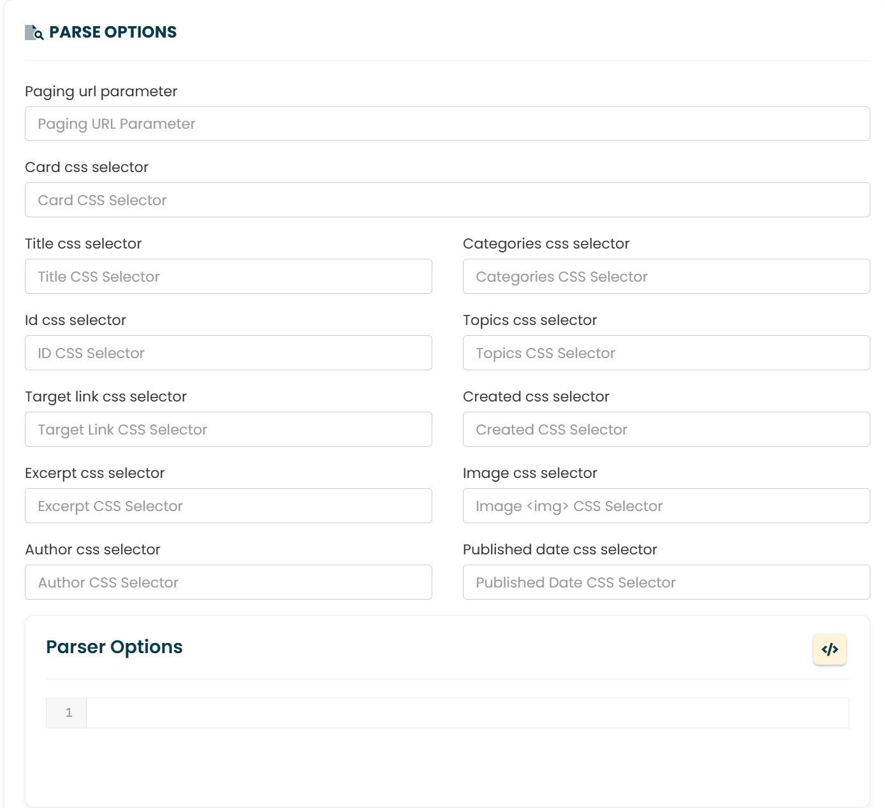Focus the Paging URL Parameter field
This screenshot has width=885, height=808.
[448, 124]
